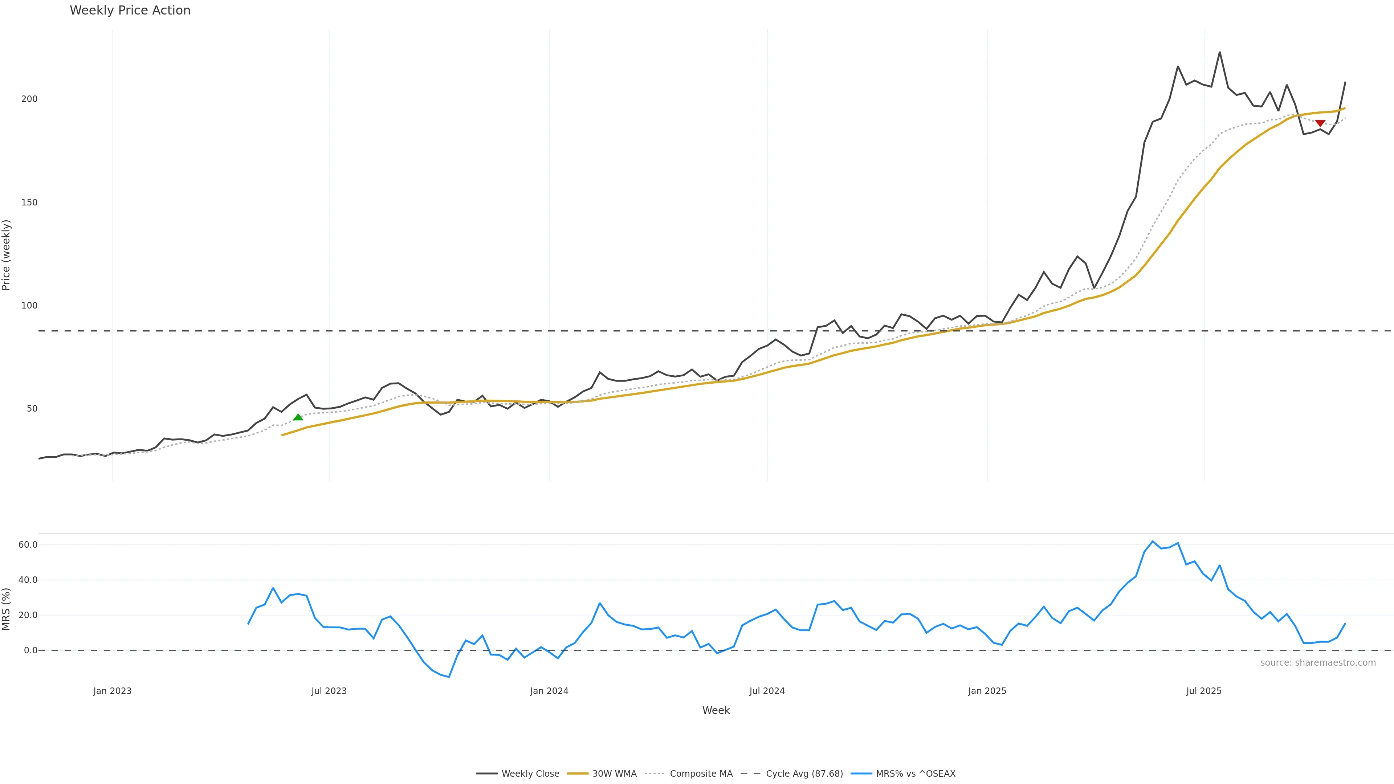The image size is (1394, 784).
Task: Click the red sell-signal triangle marker
Action: pos(1320,123)
